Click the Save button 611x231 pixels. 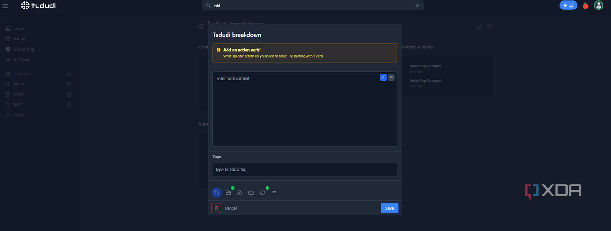pyautogui.click(x=389, y=208)
